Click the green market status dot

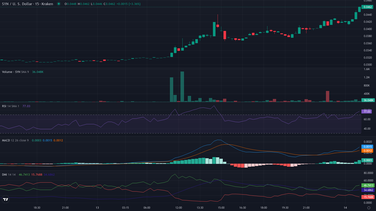point(59,4)
